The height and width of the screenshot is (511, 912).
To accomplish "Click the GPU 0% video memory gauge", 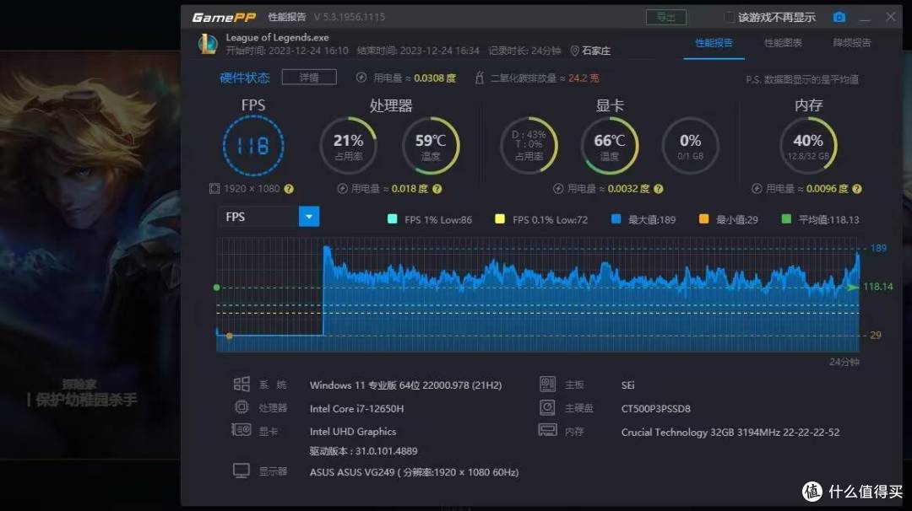I will (x=691, y=146).
